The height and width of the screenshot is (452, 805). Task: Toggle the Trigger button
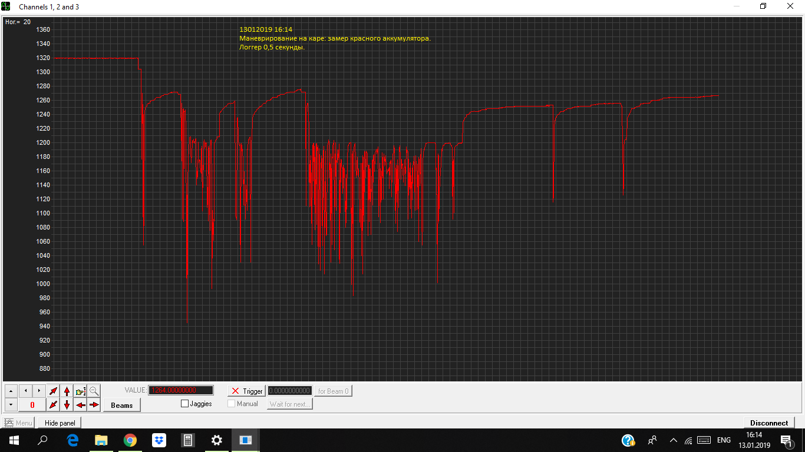tap(247, 391)
